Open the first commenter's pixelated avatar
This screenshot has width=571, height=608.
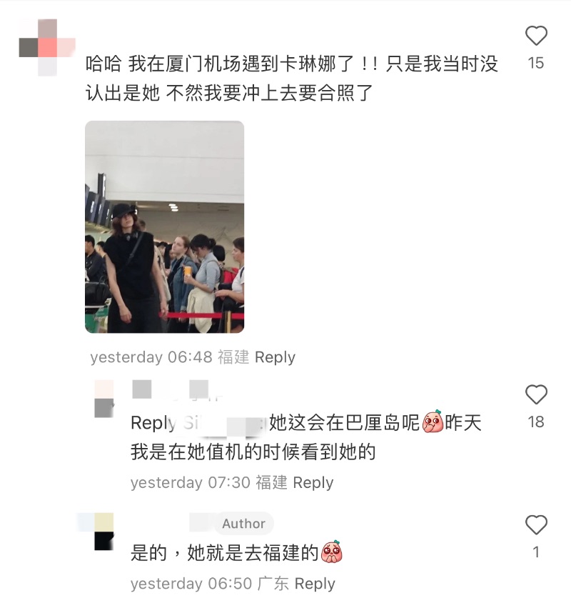click(47, 47)
